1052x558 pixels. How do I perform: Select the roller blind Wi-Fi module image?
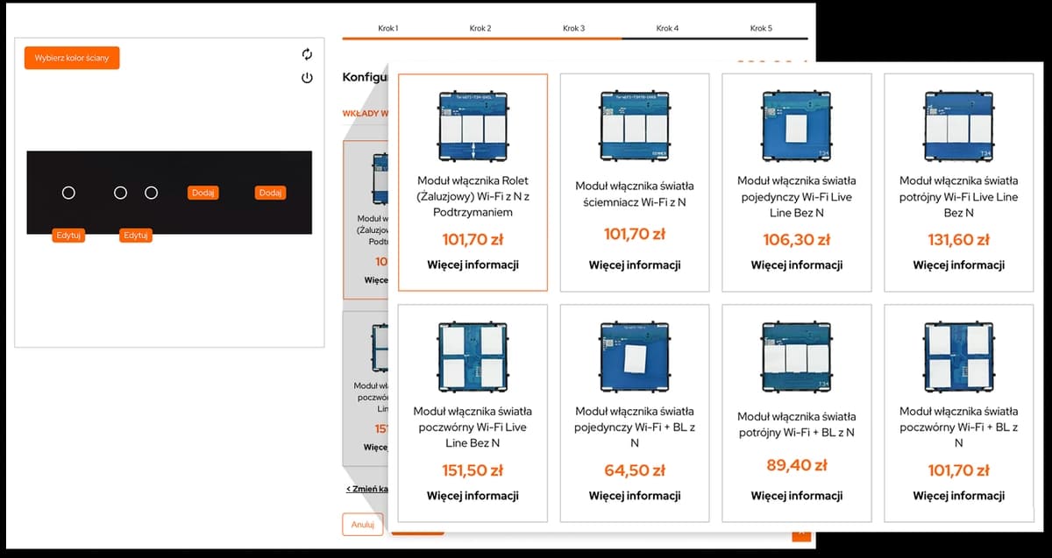[473, 126]
